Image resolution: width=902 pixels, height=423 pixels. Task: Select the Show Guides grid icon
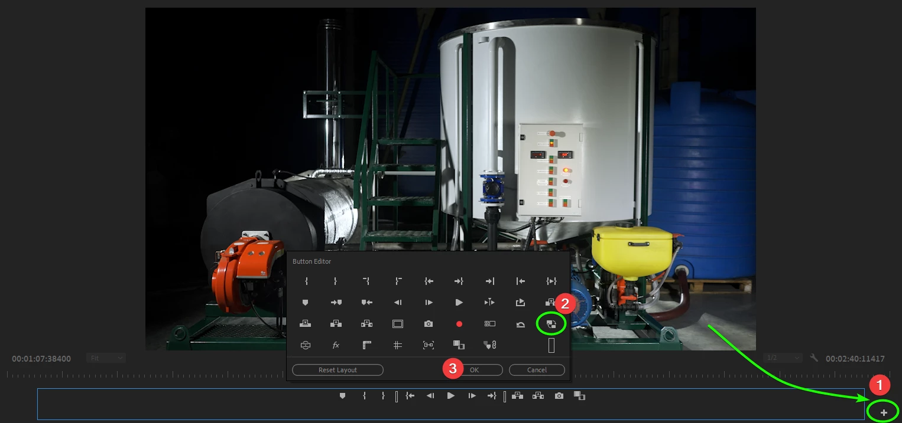(x=397, y=345)
